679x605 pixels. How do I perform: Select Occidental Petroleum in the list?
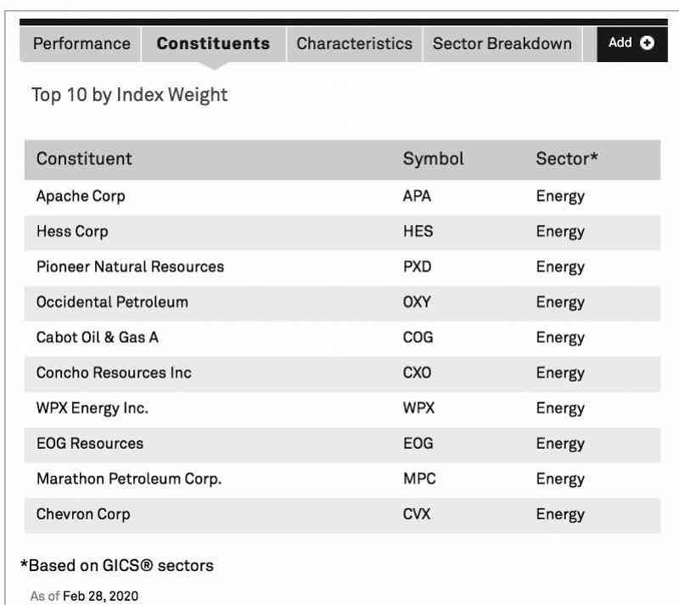click(112, 302)
